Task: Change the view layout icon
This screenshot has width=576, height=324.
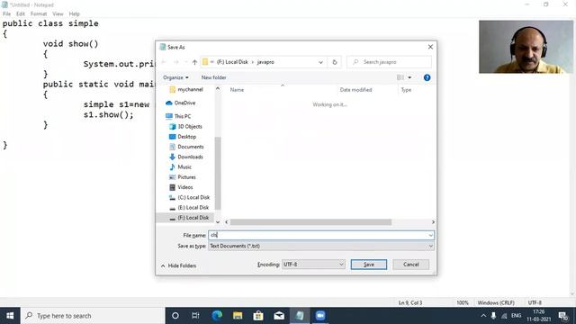Action: (400, 77)
